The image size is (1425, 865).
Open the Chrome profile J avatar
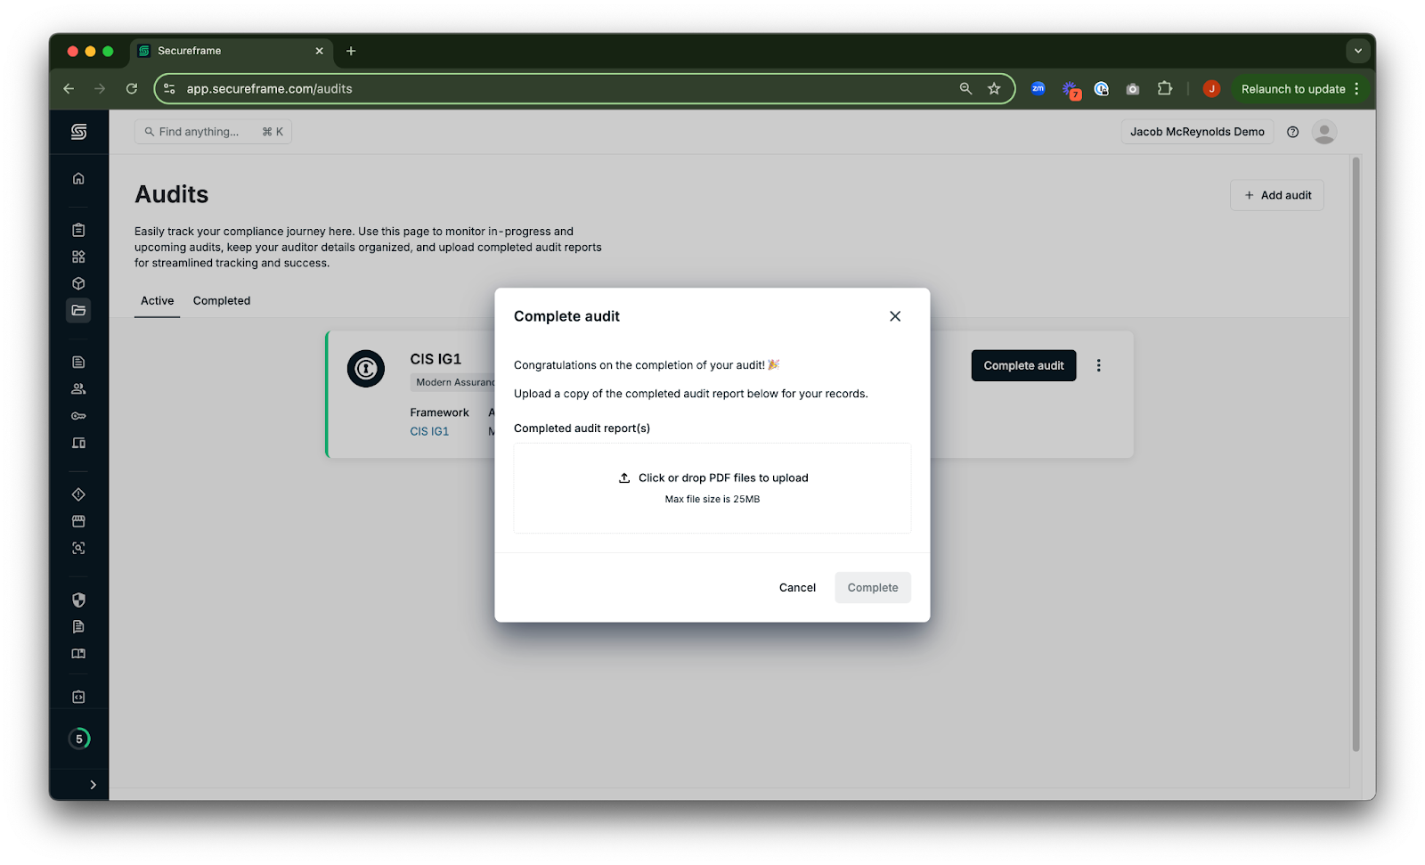pyautogui.click(x=1211, y=88)
